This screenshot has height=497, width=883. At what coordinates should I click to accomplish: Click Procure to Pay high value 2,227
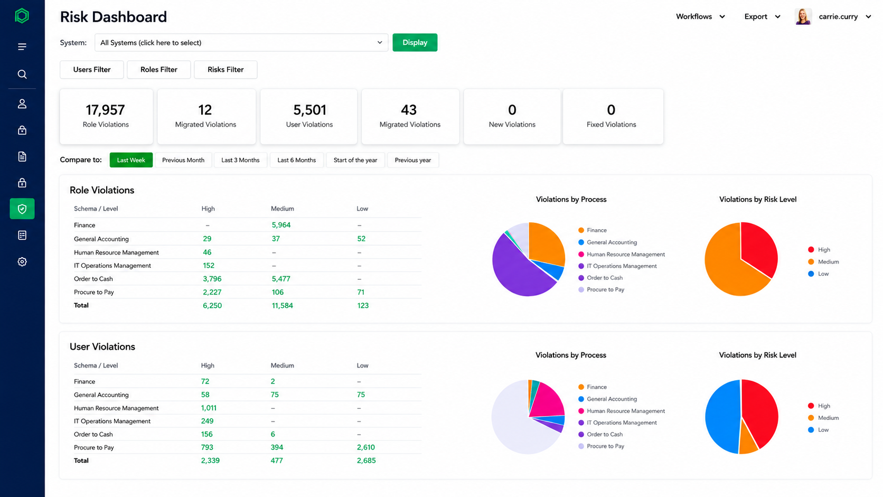[212, 292]
